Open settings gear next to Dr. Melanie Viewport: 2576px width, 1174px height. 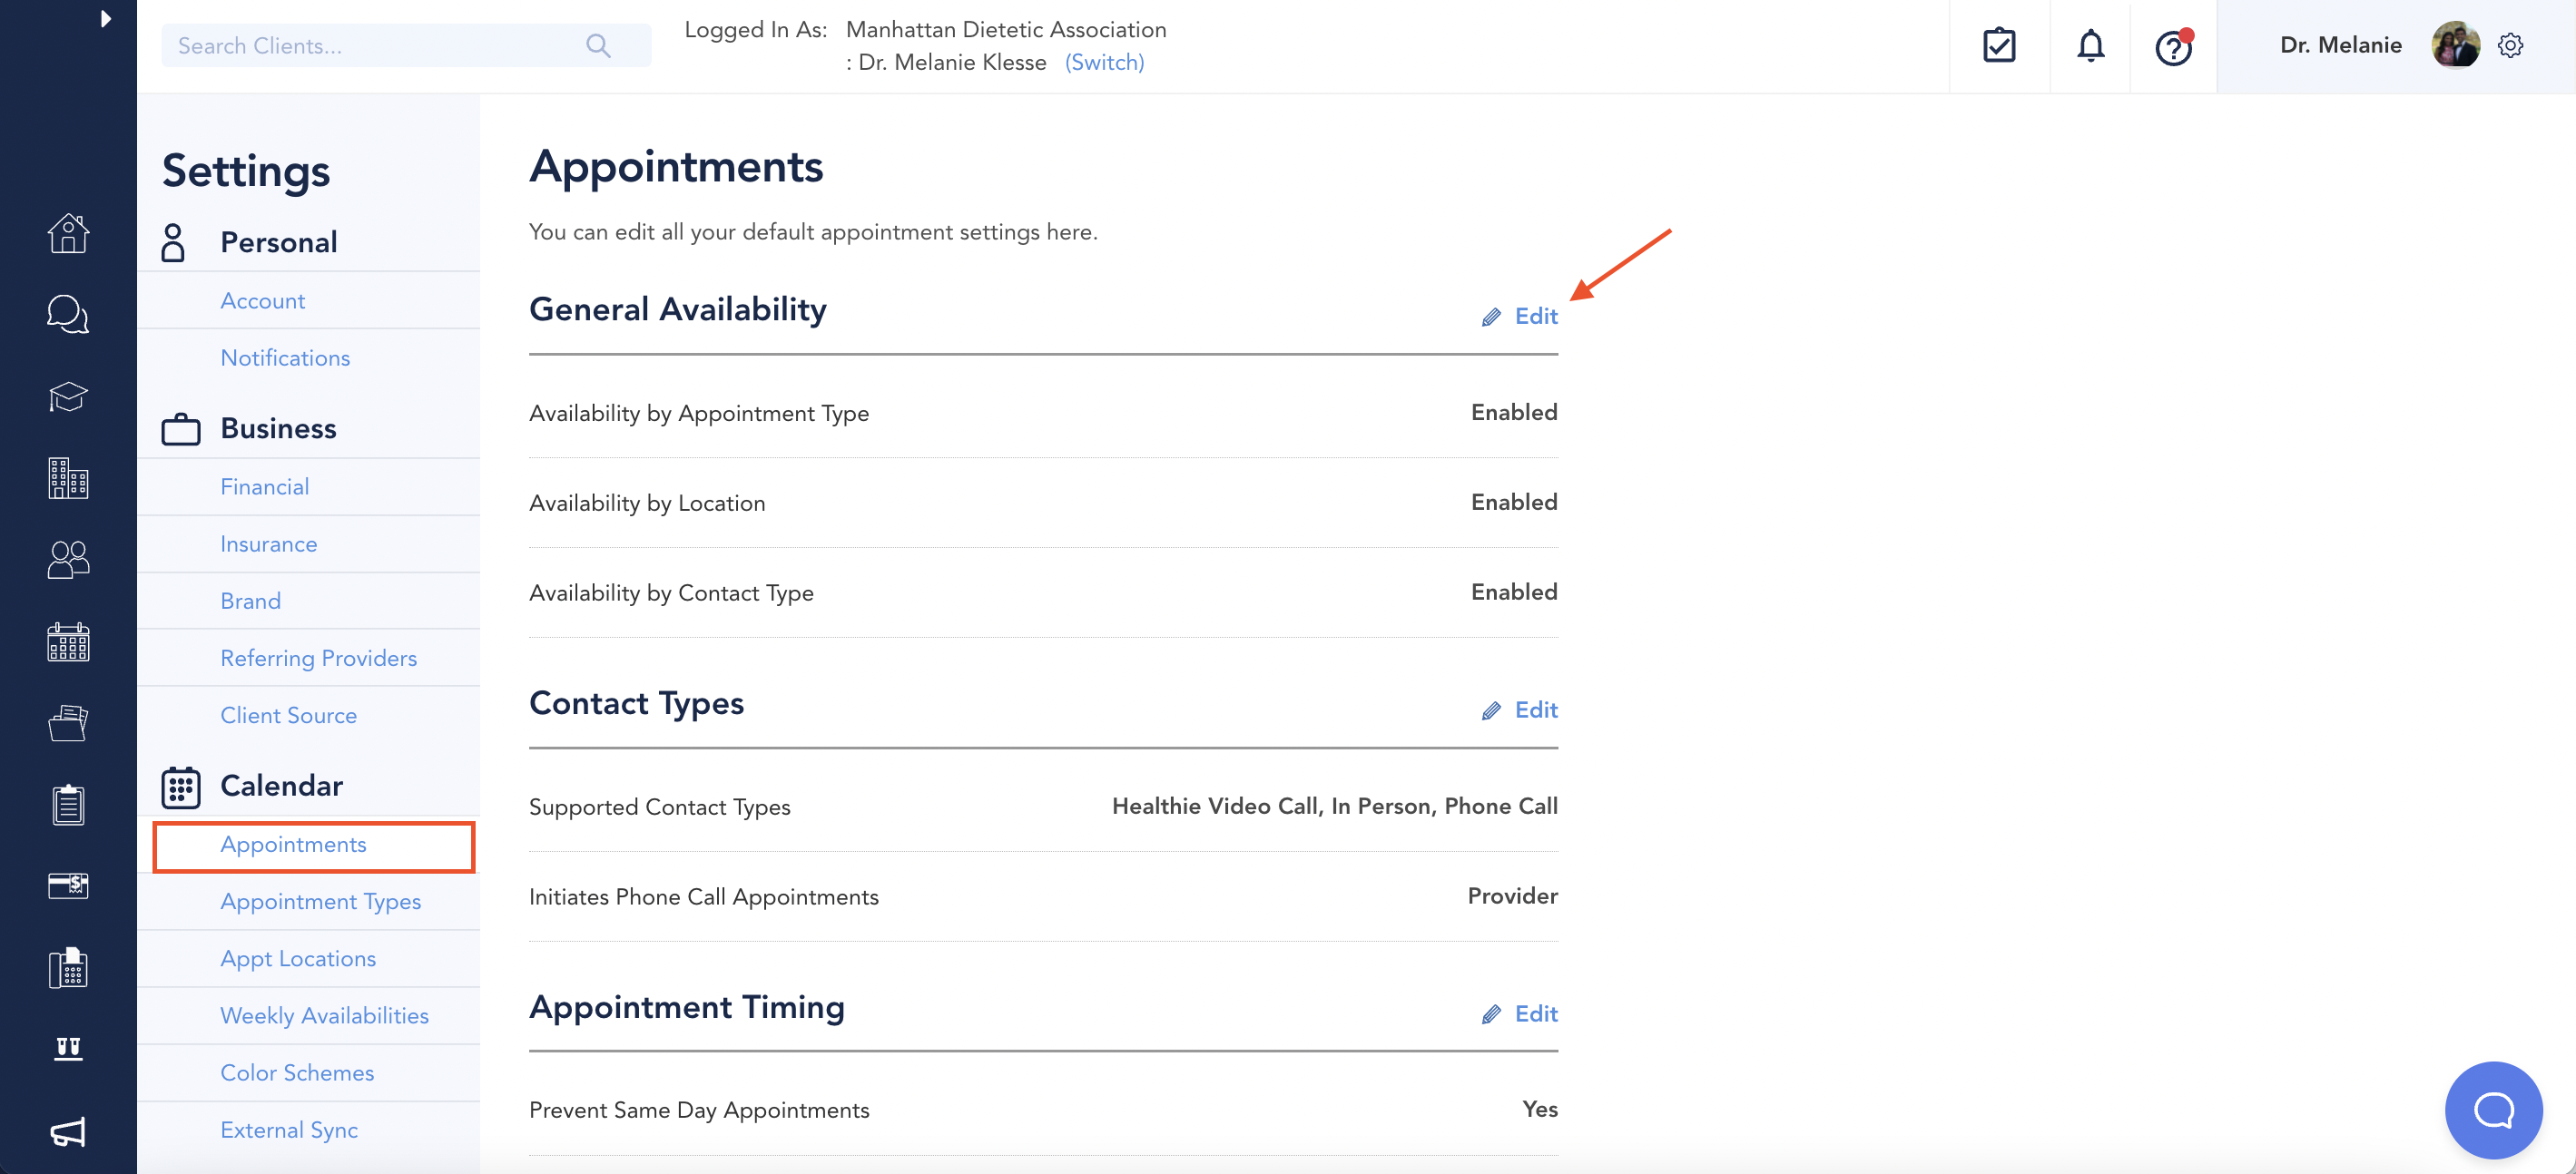click(2510, 46)
